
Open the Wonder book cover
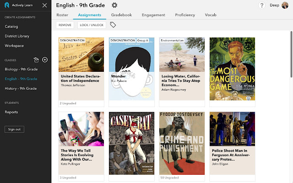[131, 69]
